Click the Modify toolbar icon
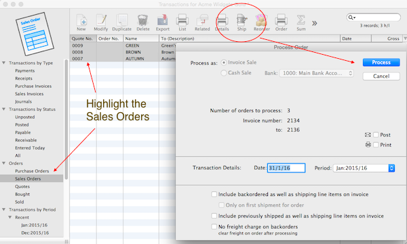The width and height of the screenshot is (407, 244). pos(101,20)
